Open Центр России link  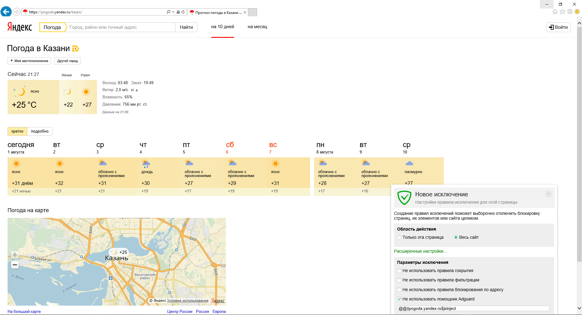click(x=180, y=311)
